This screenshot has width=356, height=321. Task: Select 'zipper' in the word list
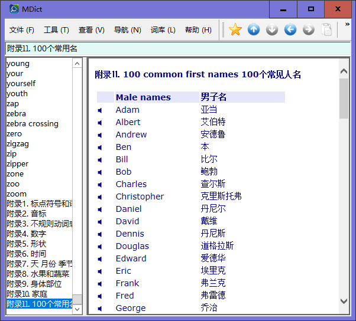18,164
